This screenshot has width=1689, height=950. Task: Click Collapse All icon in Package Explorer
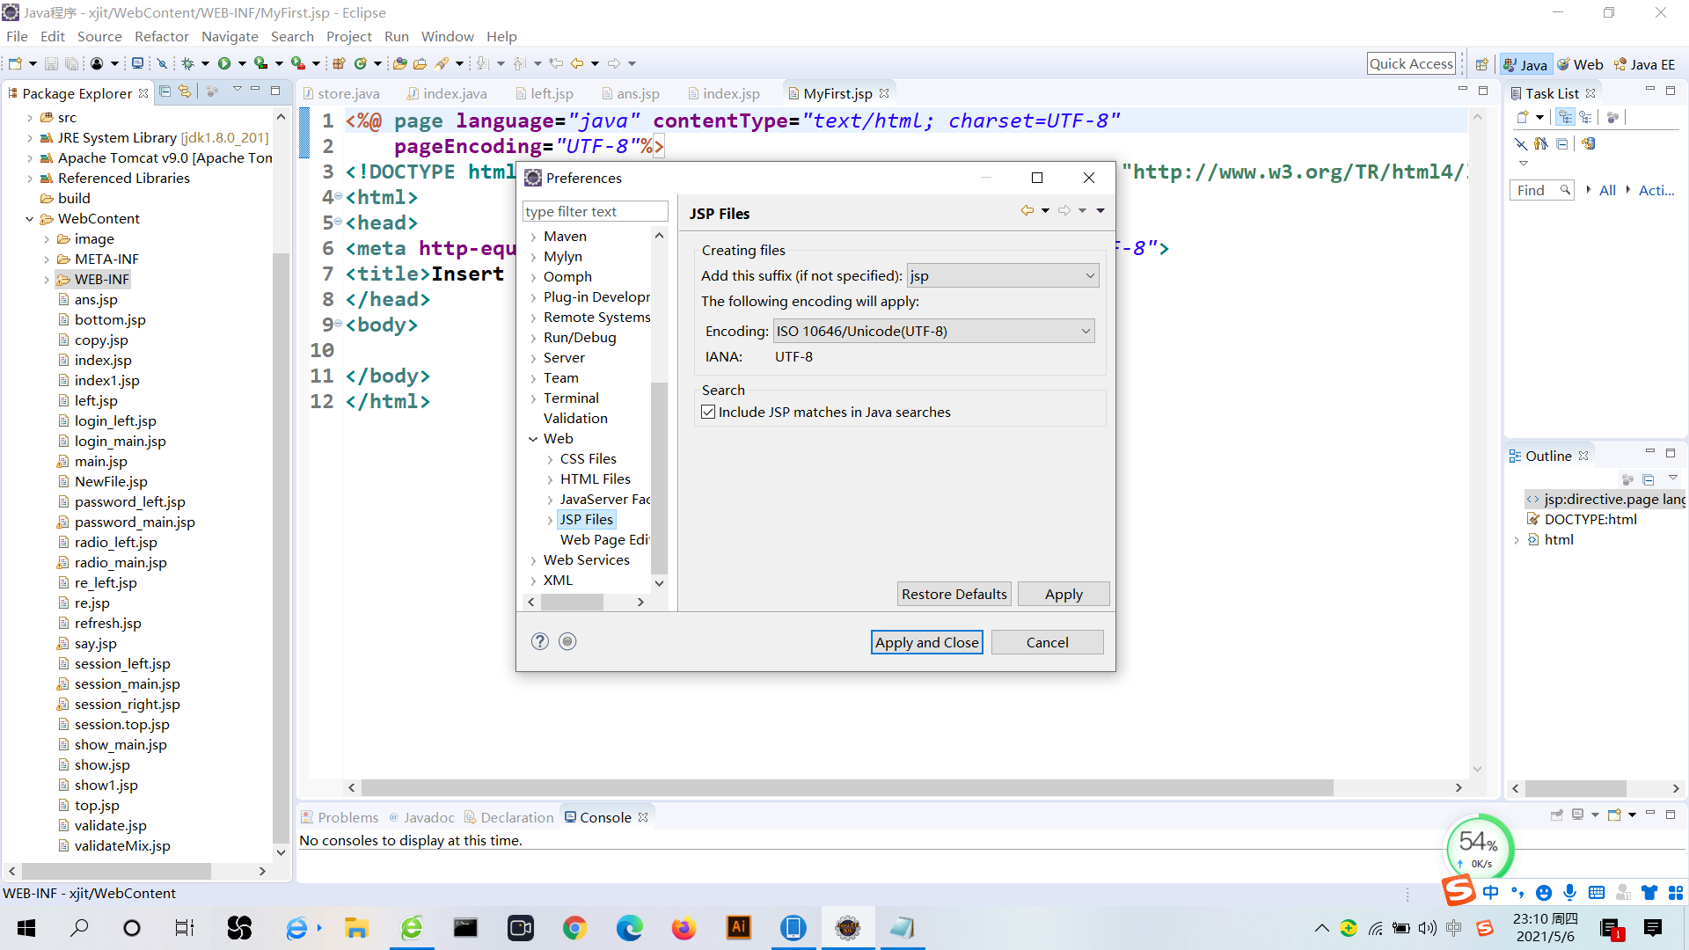(x=165, y=91)
